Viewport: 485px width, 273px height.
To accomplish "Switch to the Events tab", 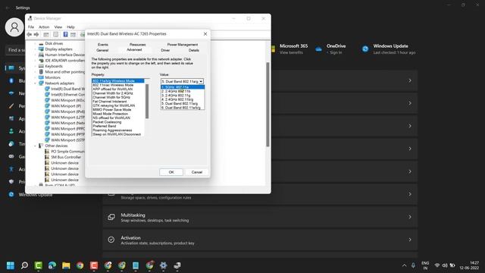I will tap(103, 45).
